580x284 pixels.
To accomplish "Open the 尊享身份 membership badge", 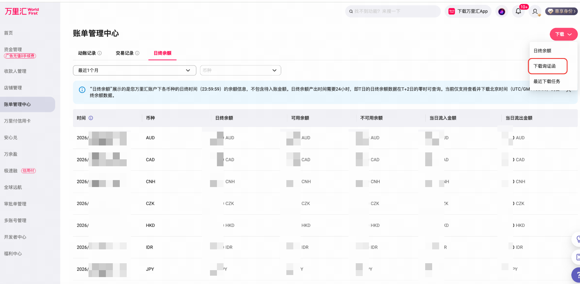I will tap(561, 11).
